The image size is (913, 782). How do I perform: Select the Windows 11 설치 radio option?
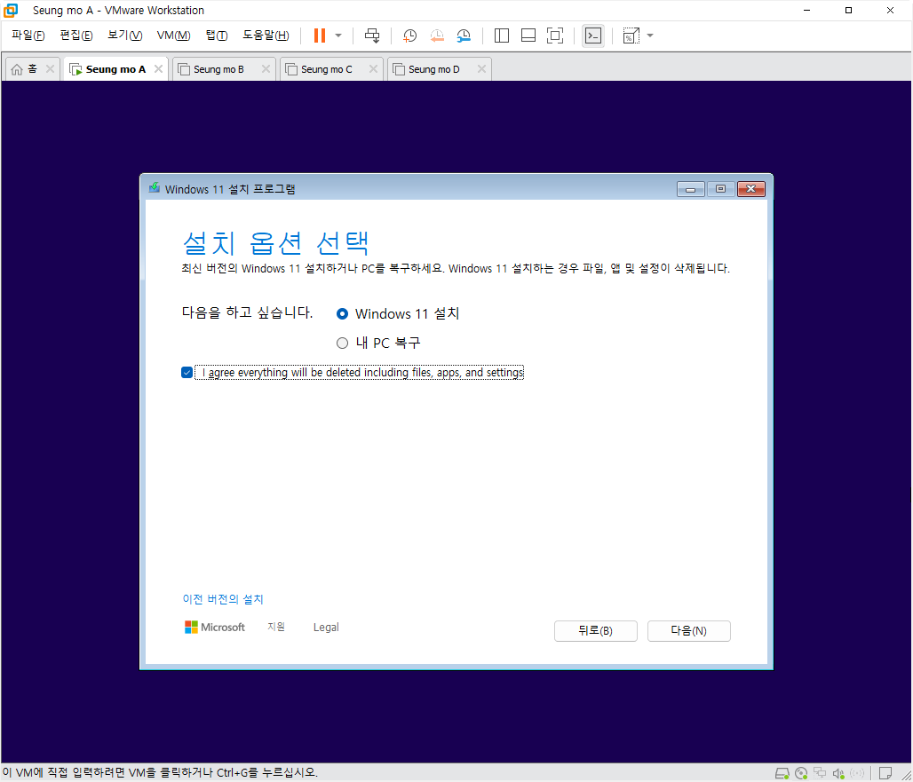[343, 313]
